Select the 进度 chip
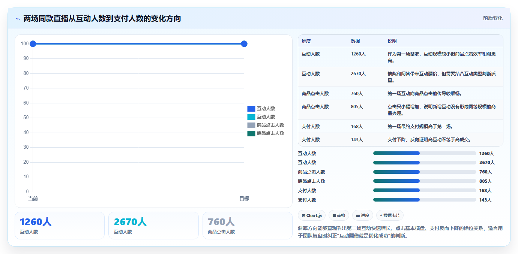The height and width of the screenshot is (254, 518). [362, 215]
